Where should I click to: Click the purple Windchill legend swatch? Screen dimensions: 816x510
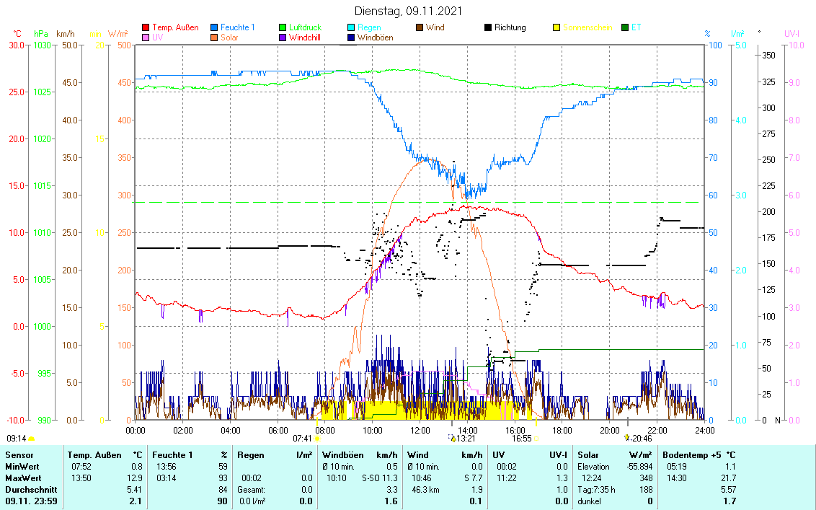(x=283, y=38)
